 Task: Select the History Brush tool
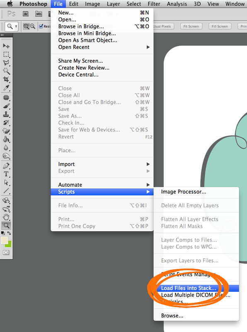[x=6, y=122]
